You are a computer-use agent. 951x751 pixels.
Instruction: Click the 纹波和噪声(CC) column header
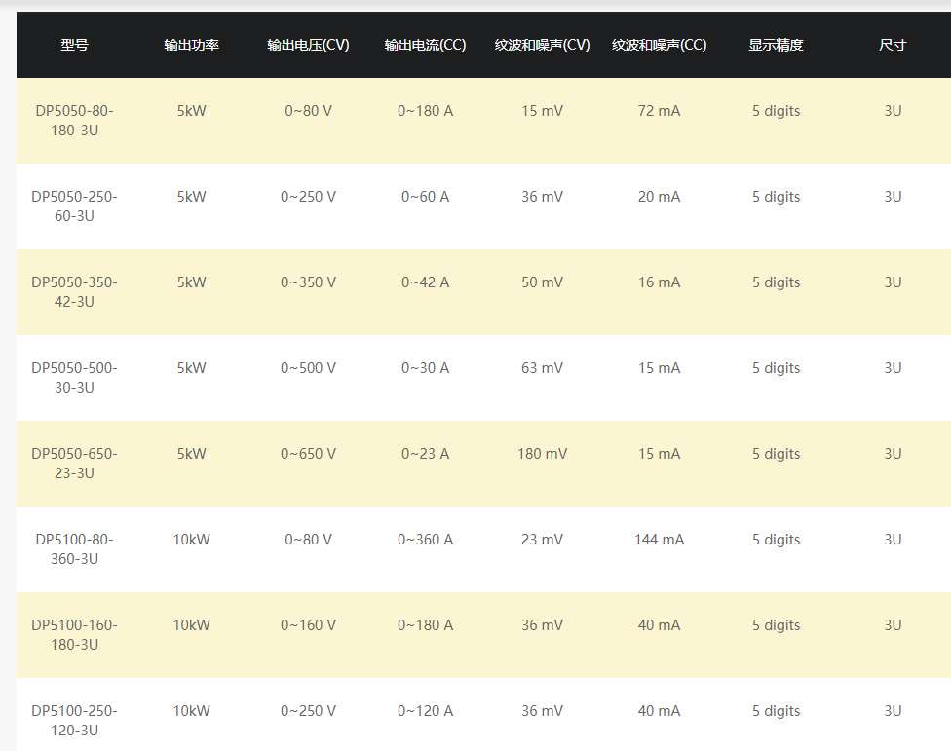coord(660,45)
